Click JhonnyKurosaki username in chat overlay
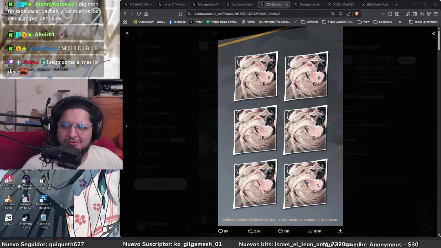The height and width of the screenshot is (248, 441). coord(54,4)
